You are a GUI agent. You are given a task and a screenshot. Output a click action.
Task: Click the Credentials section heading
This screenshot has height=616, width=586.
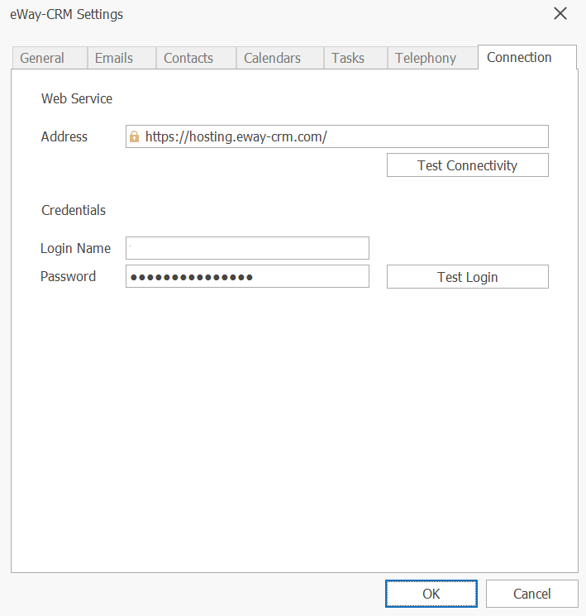74,210
